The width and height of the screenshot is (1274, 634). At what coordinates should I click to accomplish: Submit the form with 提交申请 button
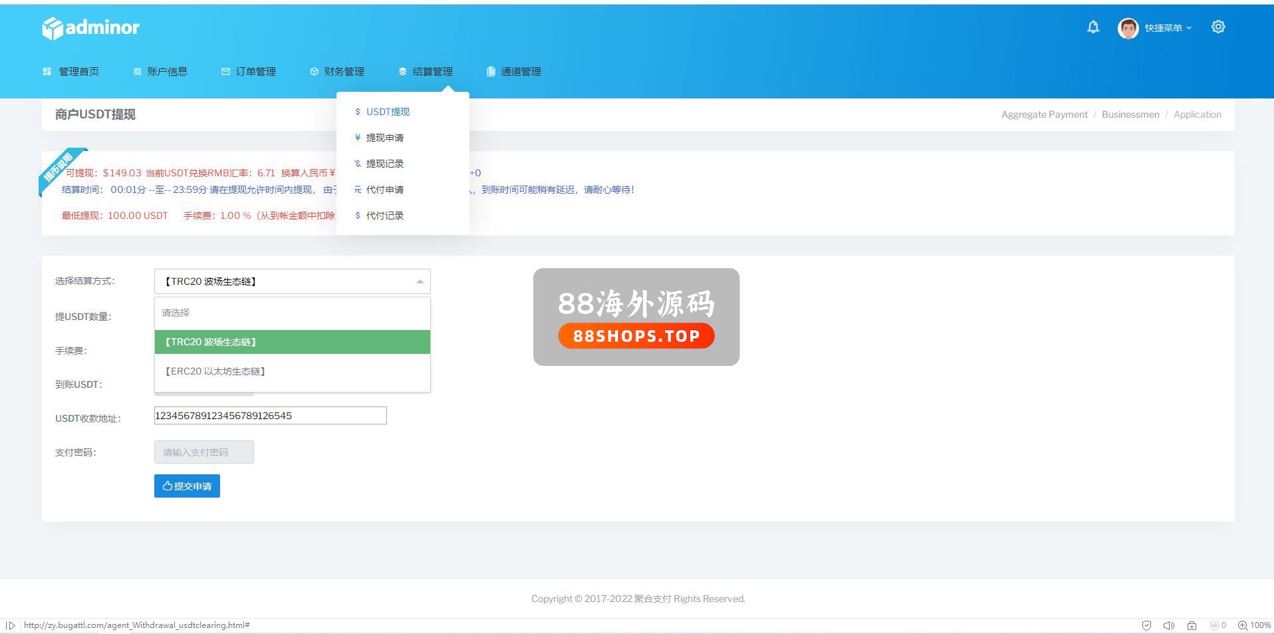187,486
